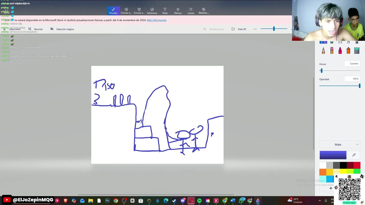Add a new custom color with plus
This screenshot has height=205, width=365.
click(331, 188)
